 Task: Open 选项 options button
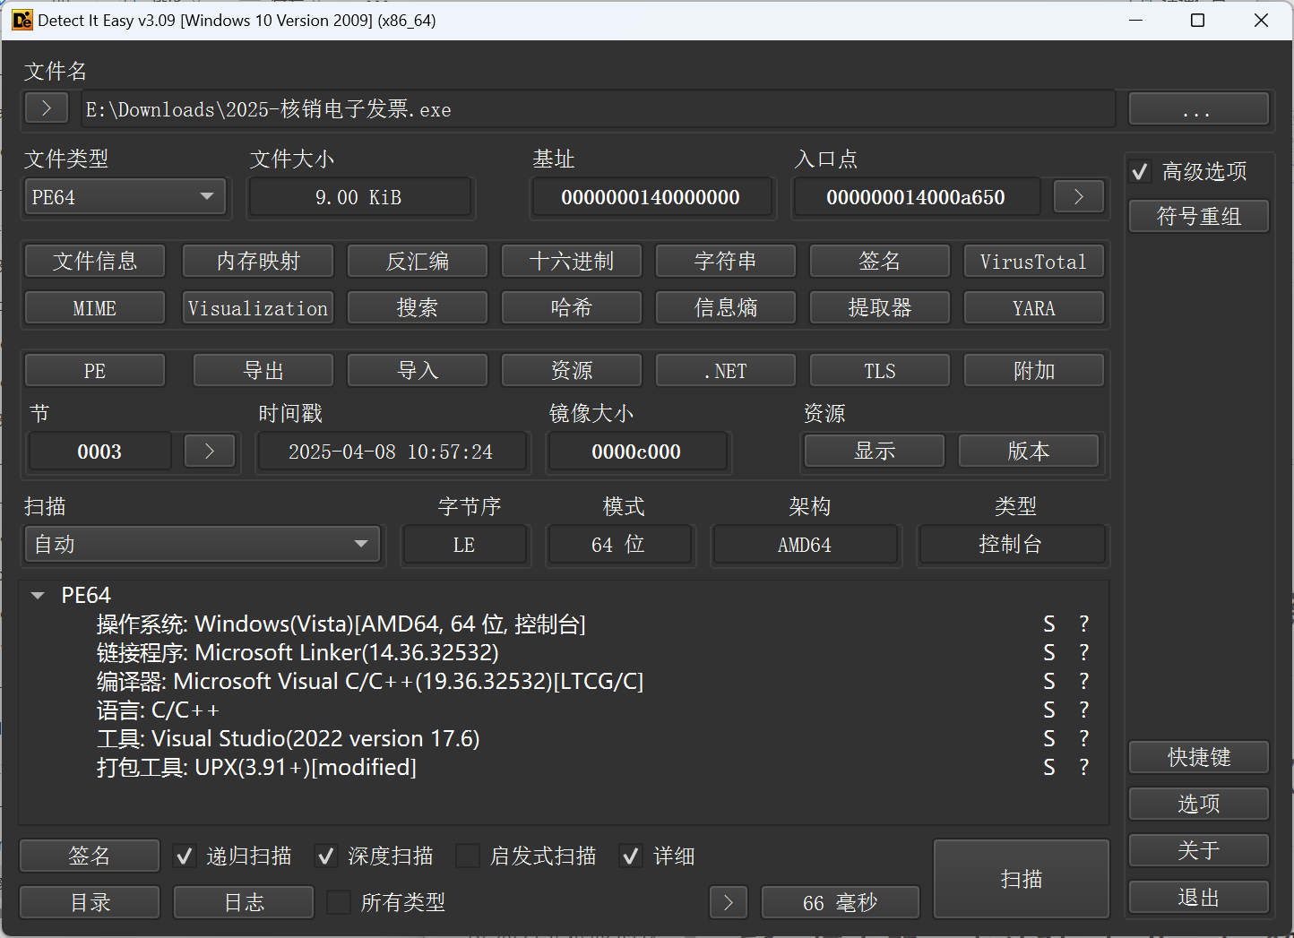1199,804
